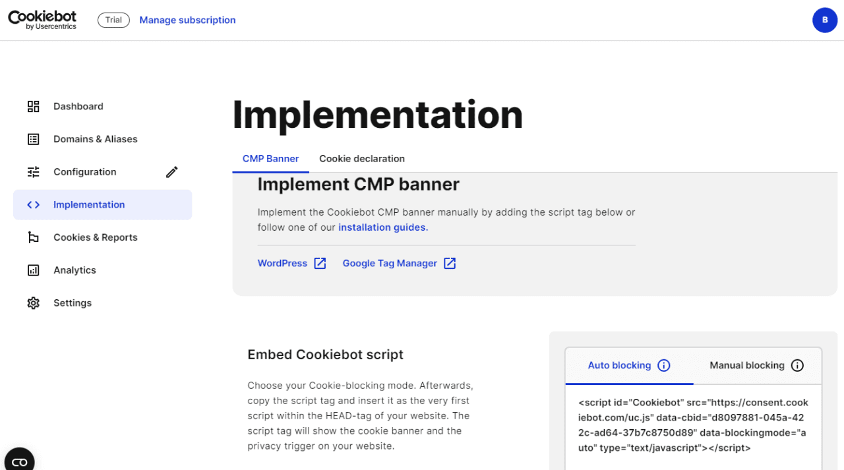Open the Dashboard from the sidebar

[x=78, y=106]
